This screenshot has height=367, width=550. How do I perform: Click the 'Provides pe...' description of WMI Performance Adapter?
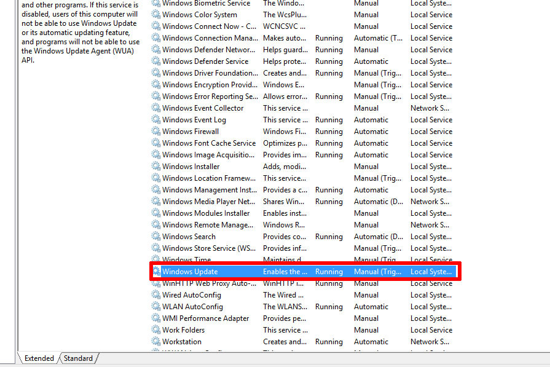pyautogui.click(x=285, y=318)
